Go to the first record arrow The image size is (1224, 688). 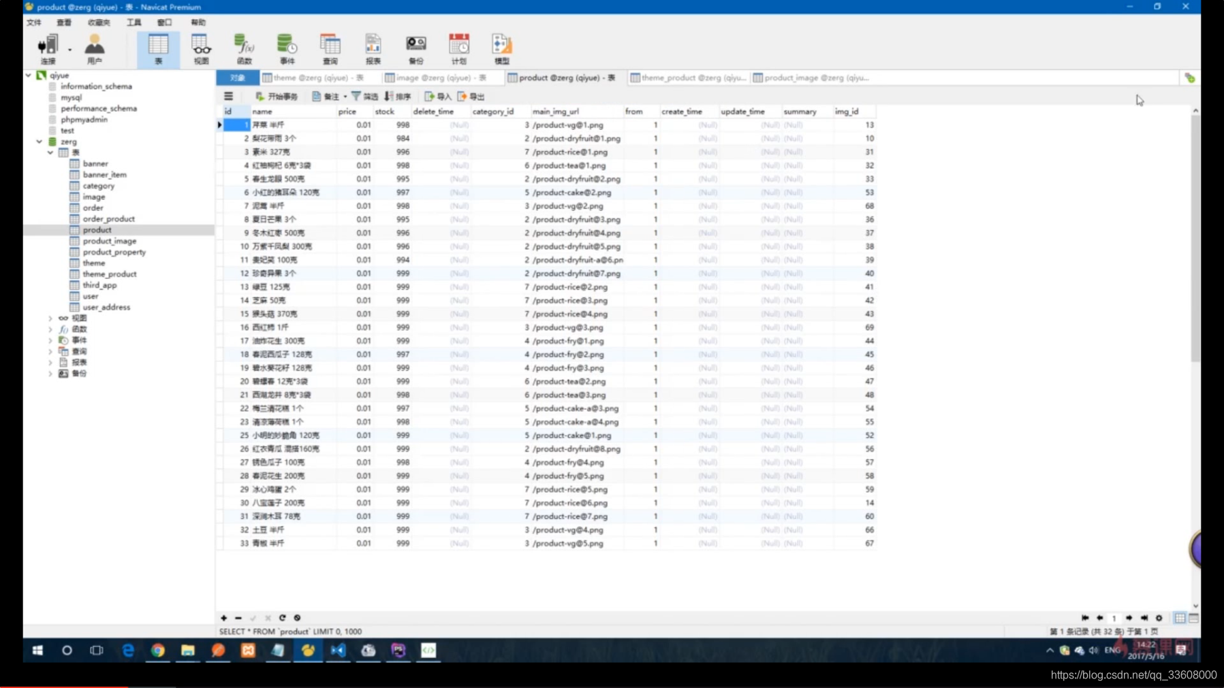click(1085, 618)
